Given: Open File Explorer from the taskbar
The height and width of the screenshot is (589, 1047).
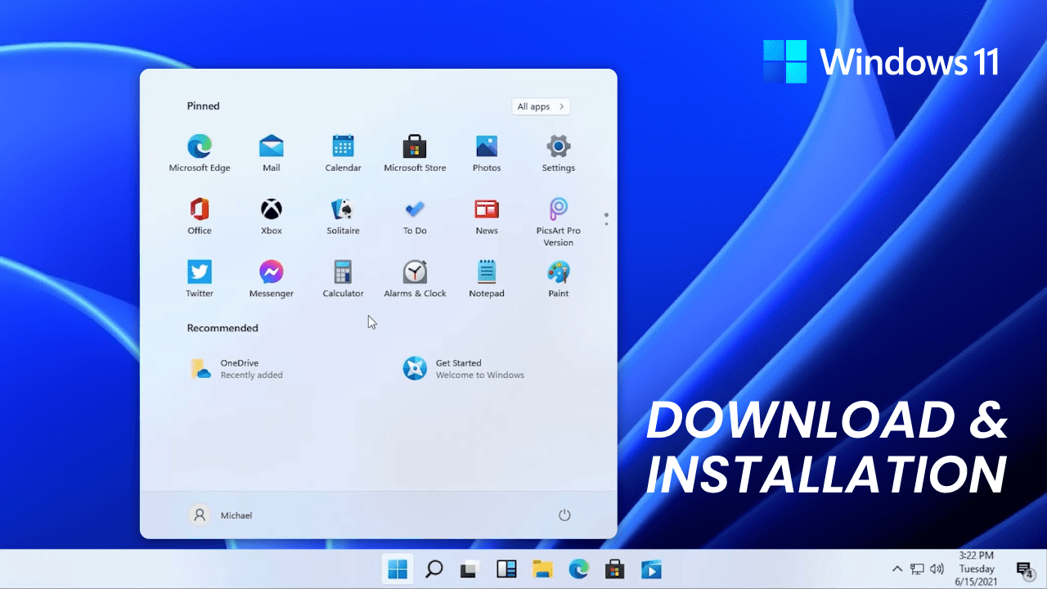Looking at the screenshot, I should 542,569.
